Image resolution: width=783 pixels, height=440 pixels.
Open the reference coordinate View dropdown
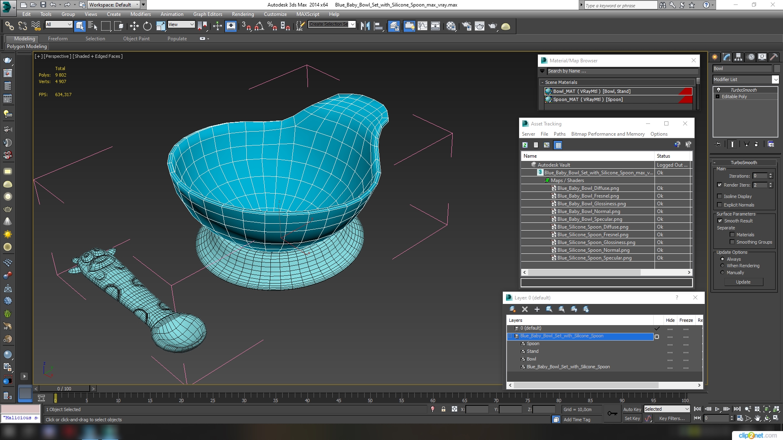coord(181,24)
